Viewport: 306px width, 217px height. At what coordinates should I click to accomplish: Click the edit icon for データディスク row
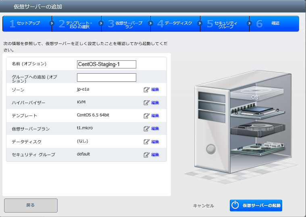pyautogui.click(x=147, y=142)
